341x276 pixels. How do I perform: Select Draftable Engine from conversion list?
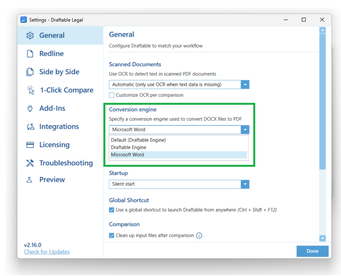point(129,147)
